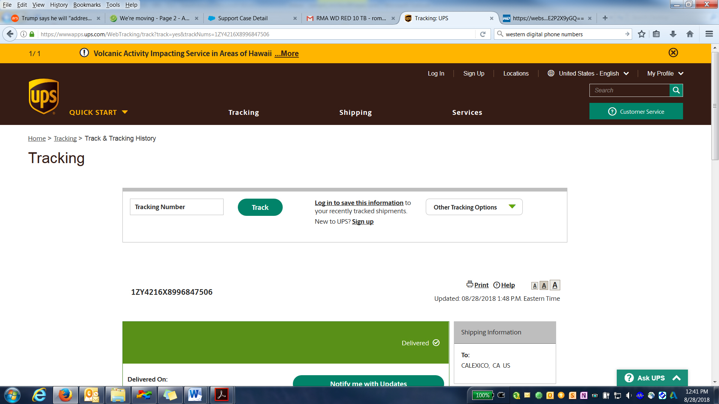Click the UPS site Search field

click(629, 90)
